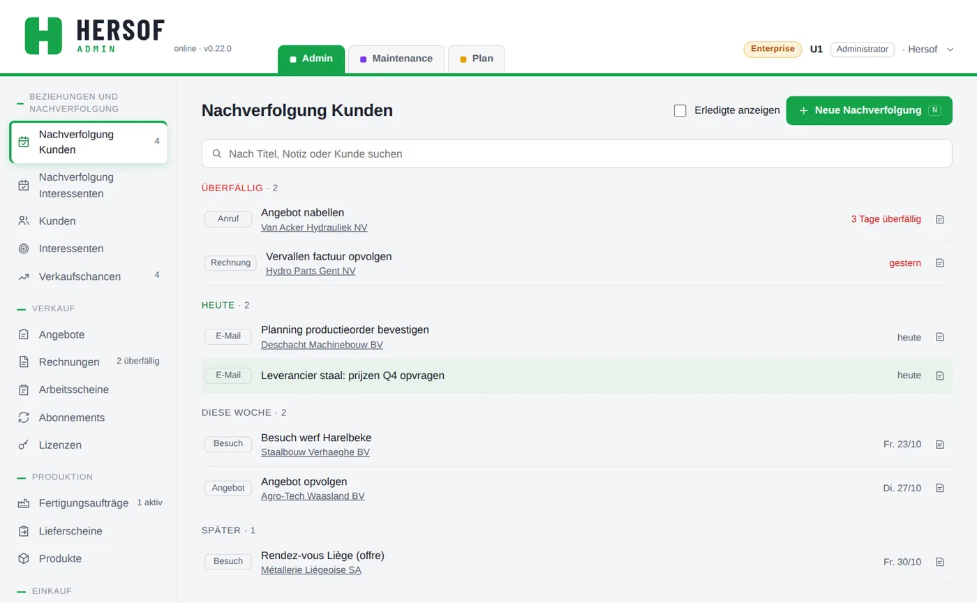Open the Van Acker Hydrauliek NV link
977x603 pixels.
[314, 228]
